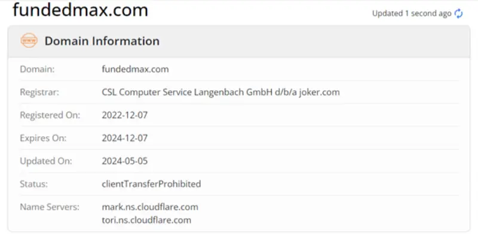The height and width of the screenshot is (239, 478).
Task: Click the fundedmax.com page title
Action: click(80, 10)
